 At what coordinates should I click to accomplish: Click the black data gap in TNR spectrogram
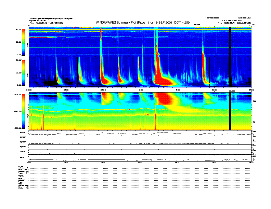[x=230, y=111]
